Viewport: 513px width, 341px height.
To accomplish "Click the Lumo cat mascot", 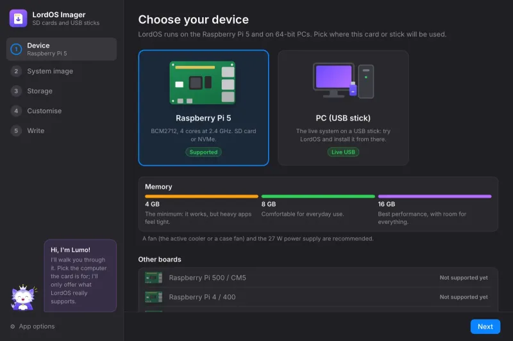I will click(x=23, y=297).
